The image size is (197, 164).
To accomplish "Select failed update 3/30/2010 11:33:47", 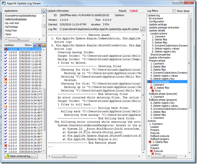I will (x=23, y=49).
